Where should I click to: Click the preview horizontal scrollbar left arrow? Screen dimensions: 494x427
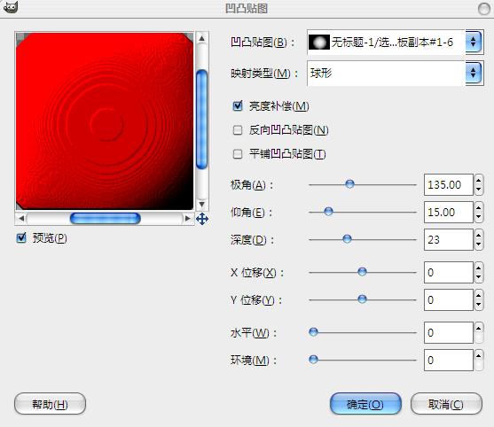(21, 218)
